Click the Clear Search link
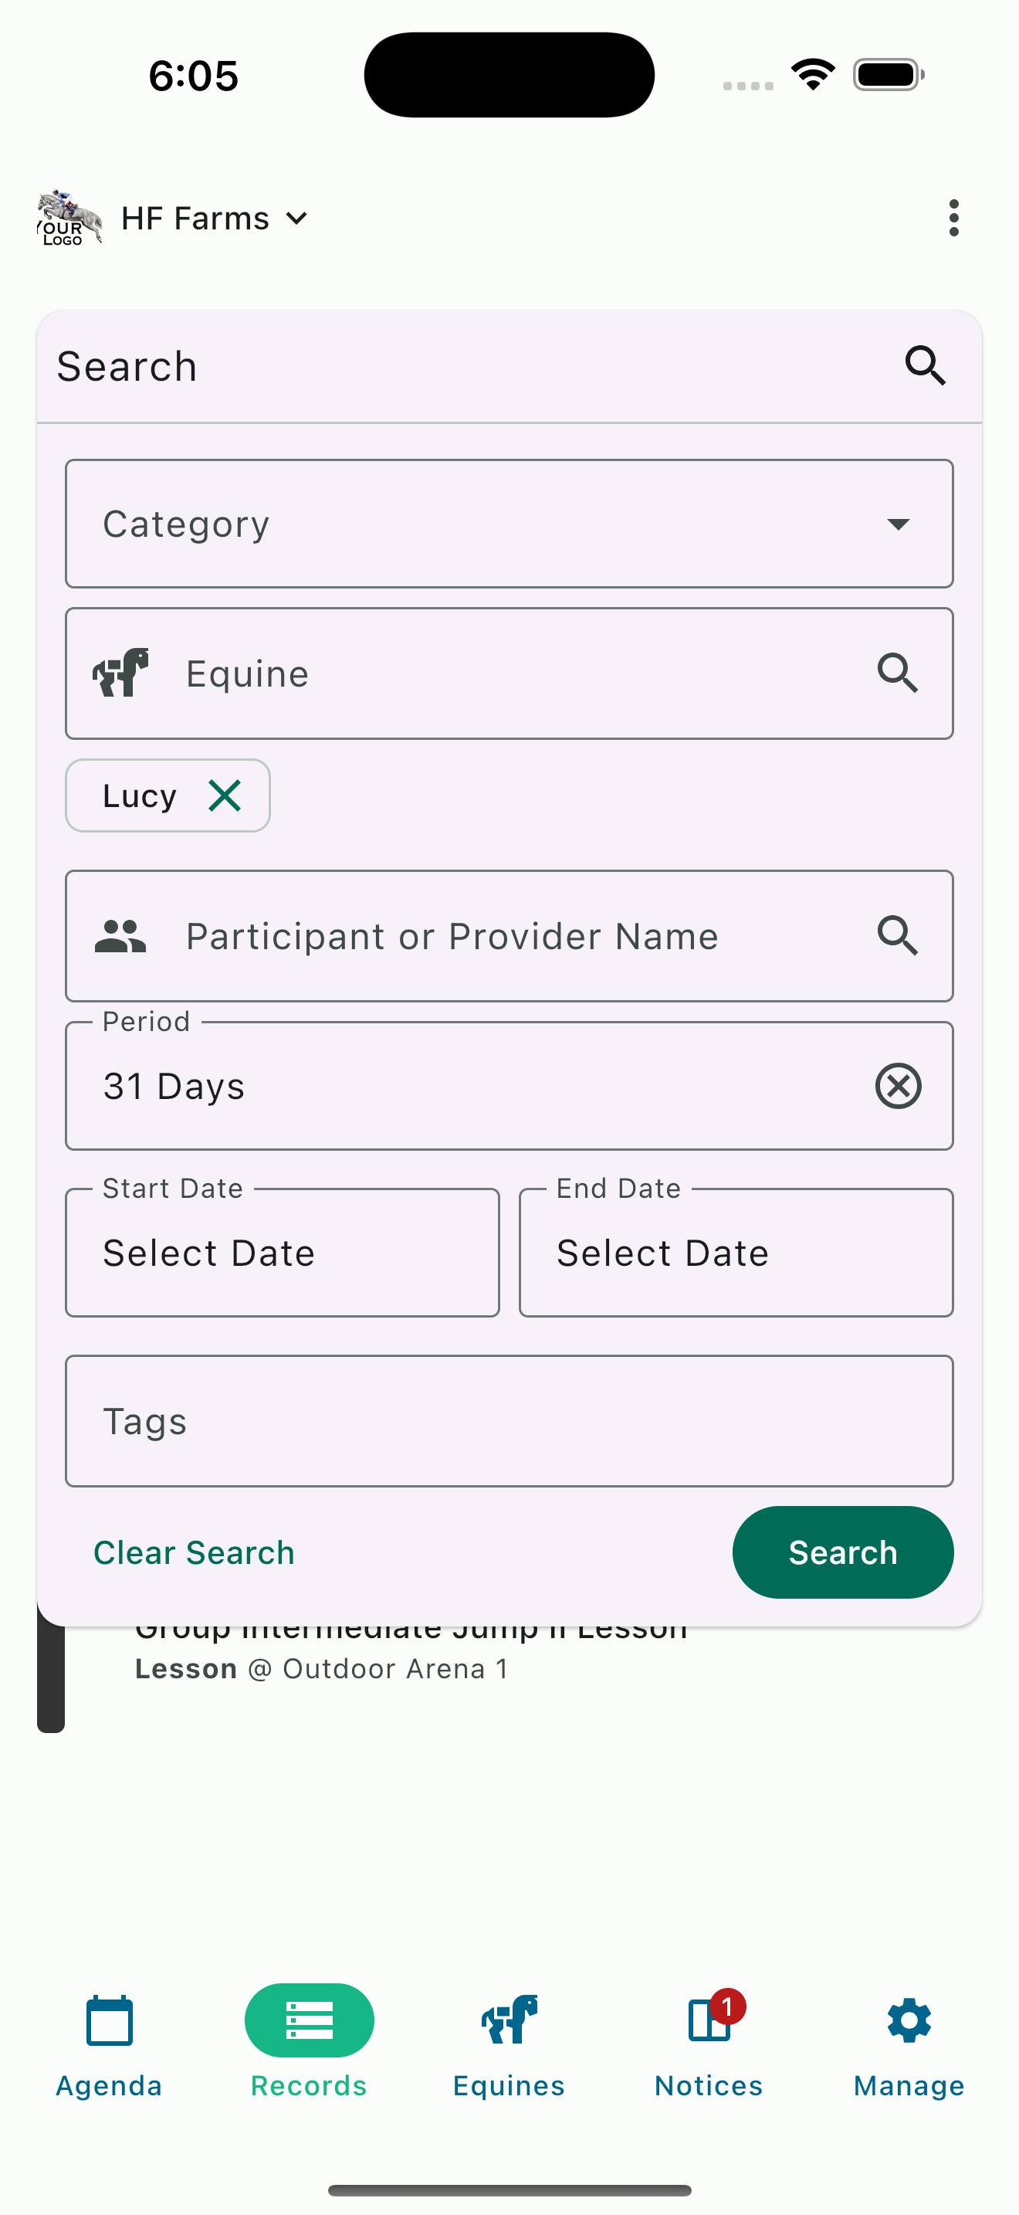1019x2215 pixels. tap(193, 1552)
